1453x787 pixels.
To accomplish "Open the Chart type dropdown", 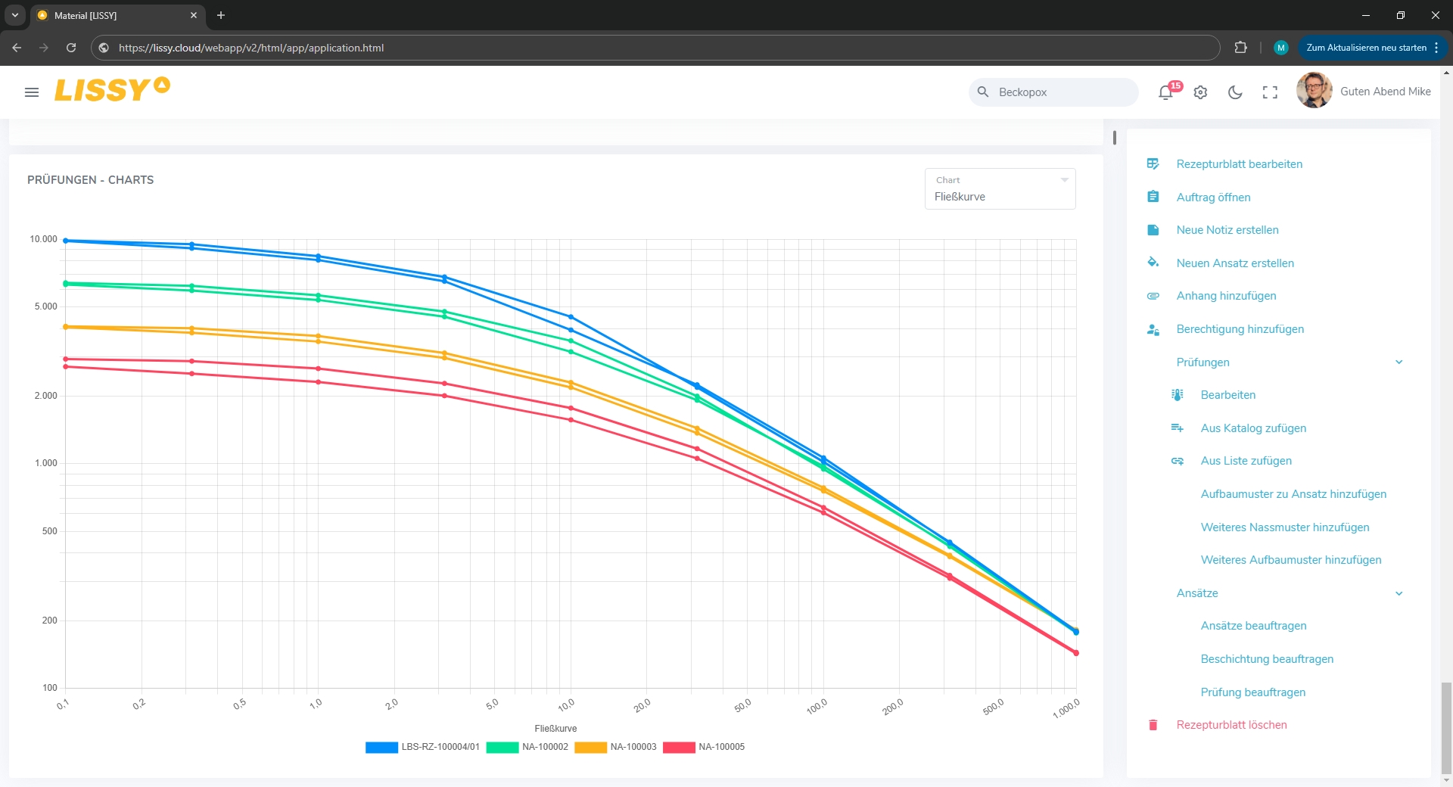I will coord(1000,188).
